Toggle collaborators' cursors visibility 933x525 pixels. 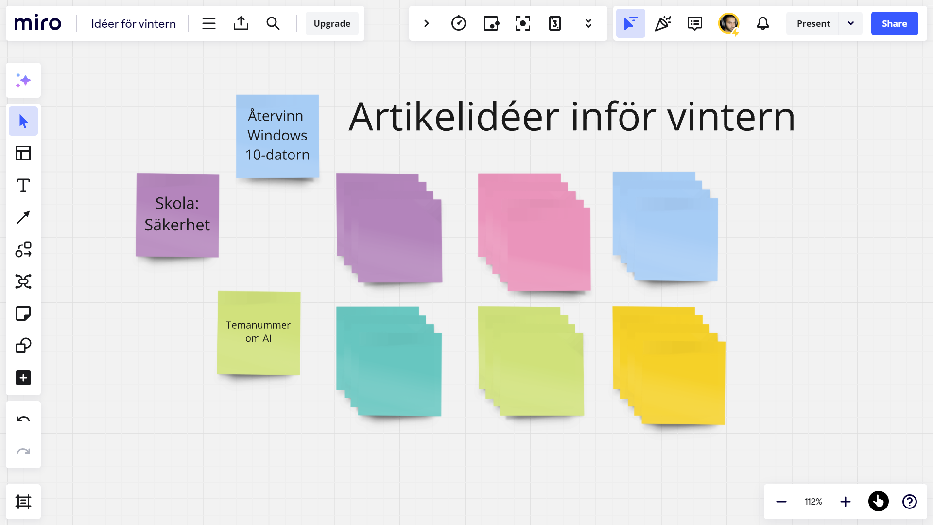click(x=630, y=23)
